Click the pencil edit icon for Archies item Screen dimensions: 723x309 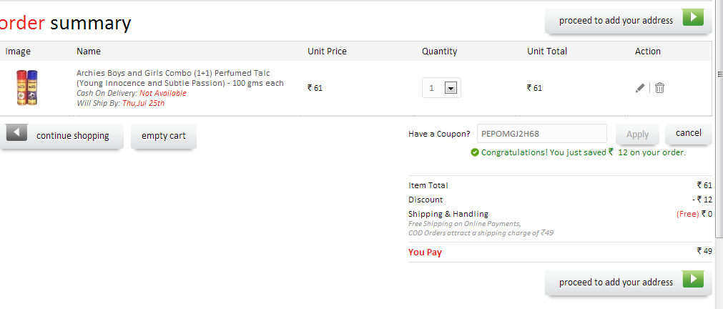pyautogui.click(x=639, y=88)
